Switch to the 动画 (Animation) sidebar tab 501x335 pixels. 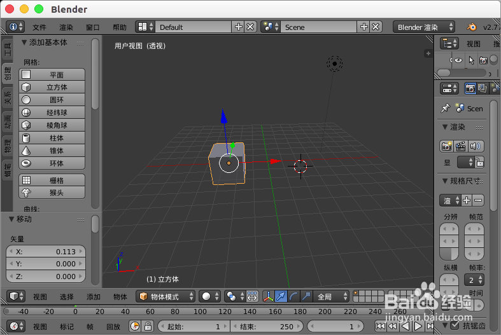[7, 122]
